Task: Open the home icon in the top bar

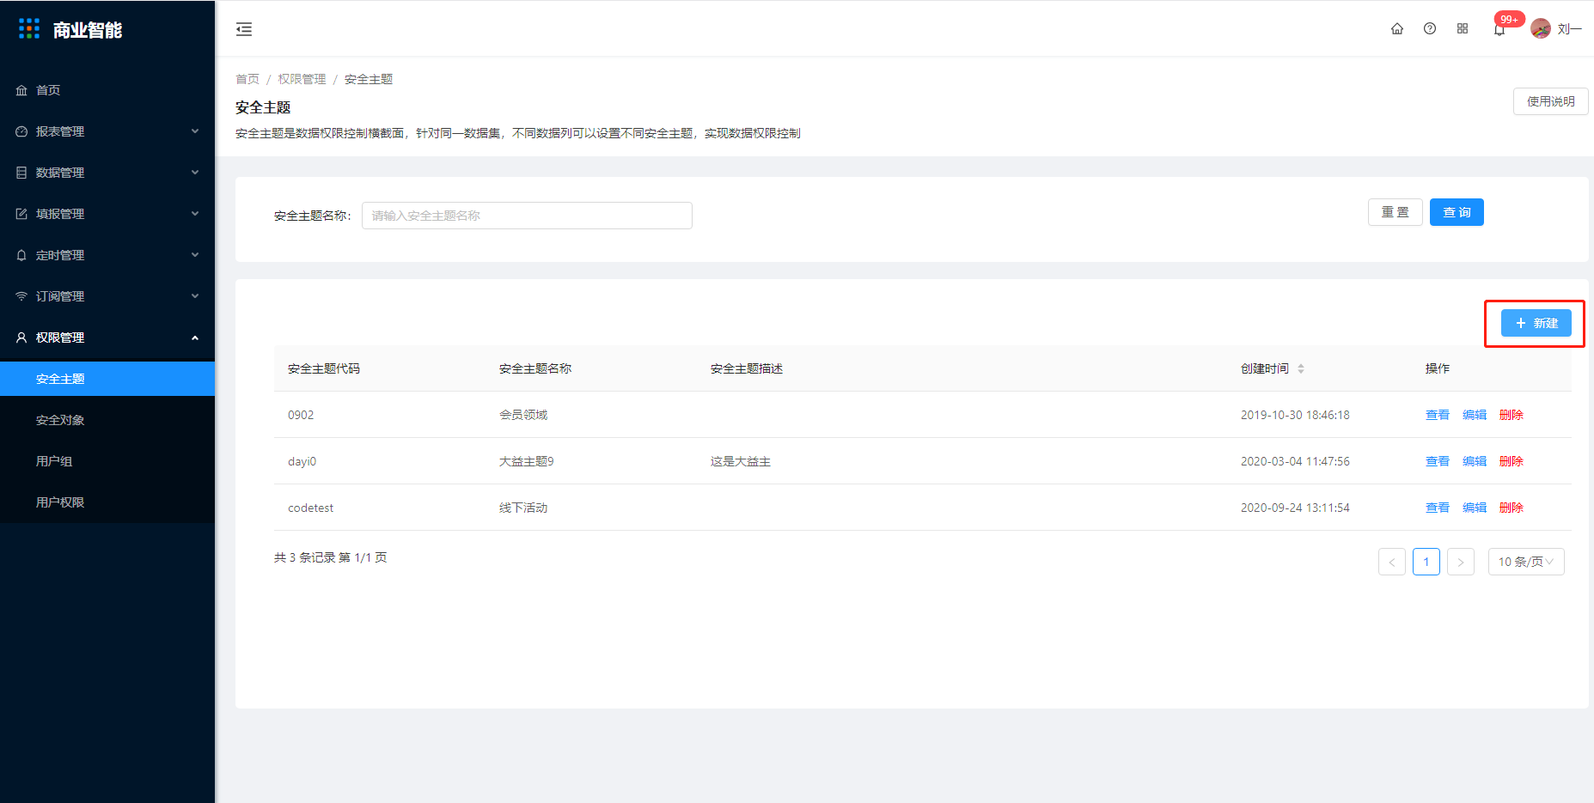Action: click(x=1397, y=28)
